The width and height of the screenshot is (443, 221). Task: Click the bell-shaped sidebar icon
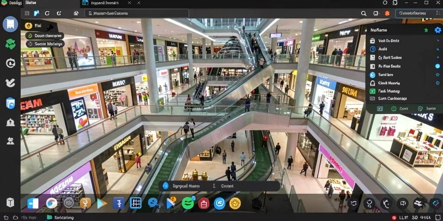[10, 122]
